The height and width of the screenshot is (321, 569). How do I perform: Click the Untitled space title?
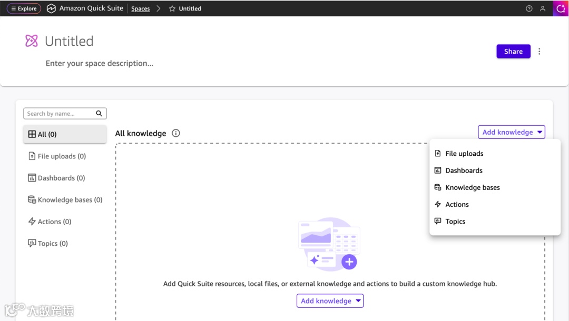pyautogui.click(x=69, y=41)
